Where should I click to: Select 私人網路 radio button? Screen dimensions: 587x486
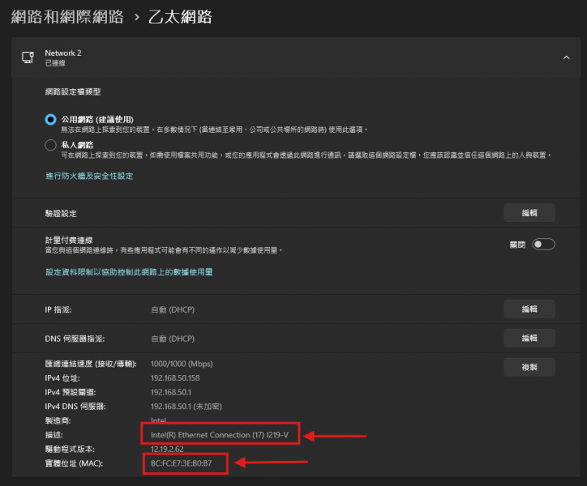pyautogui.click(x=50, y=145)
